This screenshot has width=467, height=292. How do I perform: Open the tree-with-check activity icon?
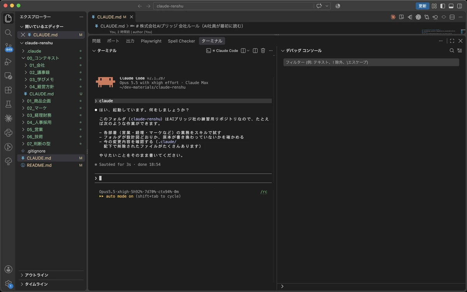tap(8, 161)
